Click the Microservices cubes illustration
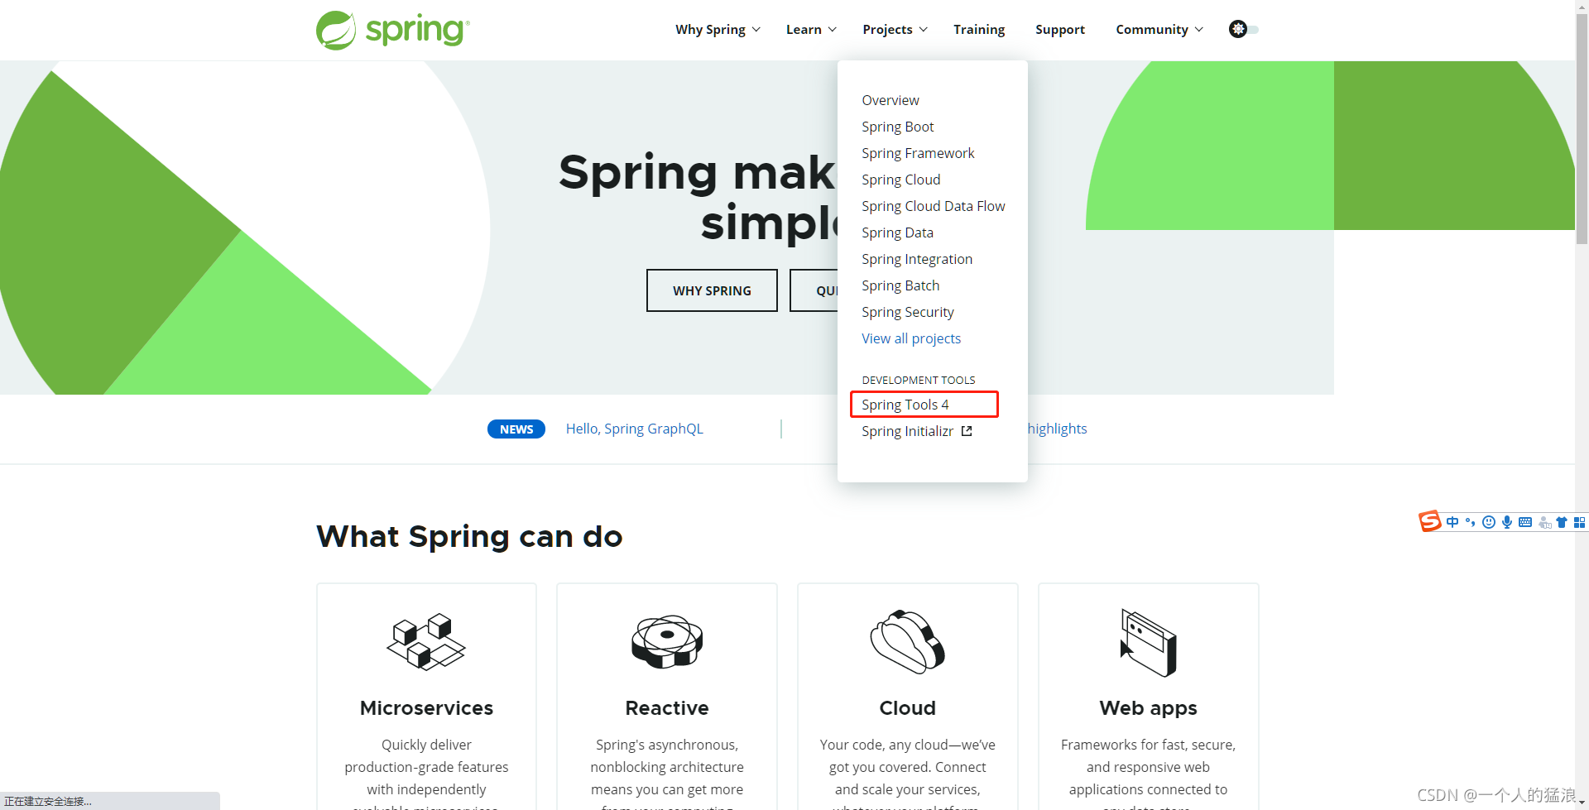 click(426, 641)
